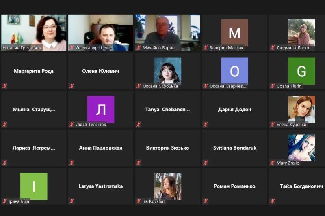Select the muted mic icon beside Елена Куценко
Screen dimensions: 325x216
point(272,124)
